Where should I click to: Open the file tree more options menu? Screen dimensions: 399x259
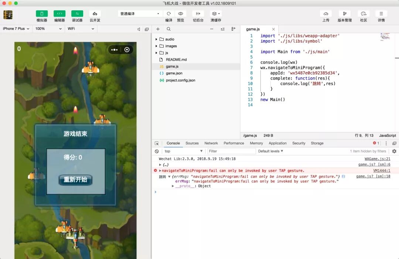point(211,29)
